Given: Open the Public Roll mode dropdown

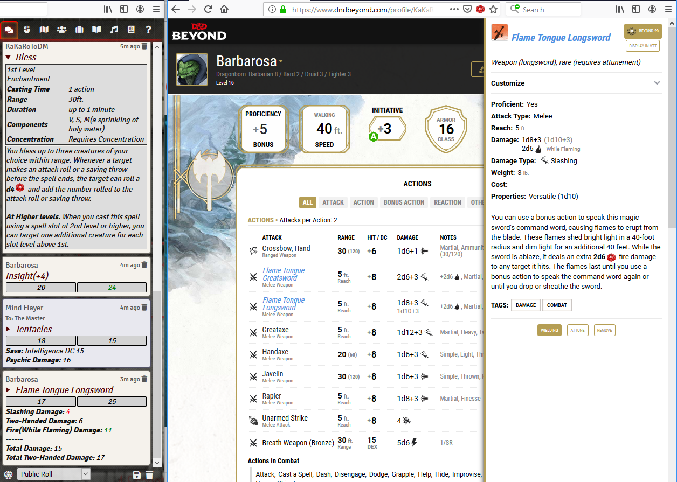Looking at the screenshot, I should (54, 474).
